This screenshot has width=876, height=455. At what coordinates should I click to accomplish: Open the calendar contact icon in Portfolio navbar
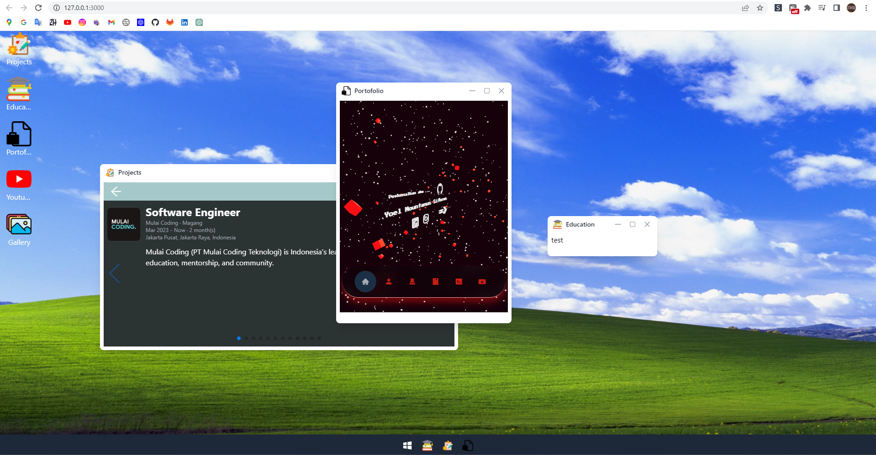(x=482, y=282)
